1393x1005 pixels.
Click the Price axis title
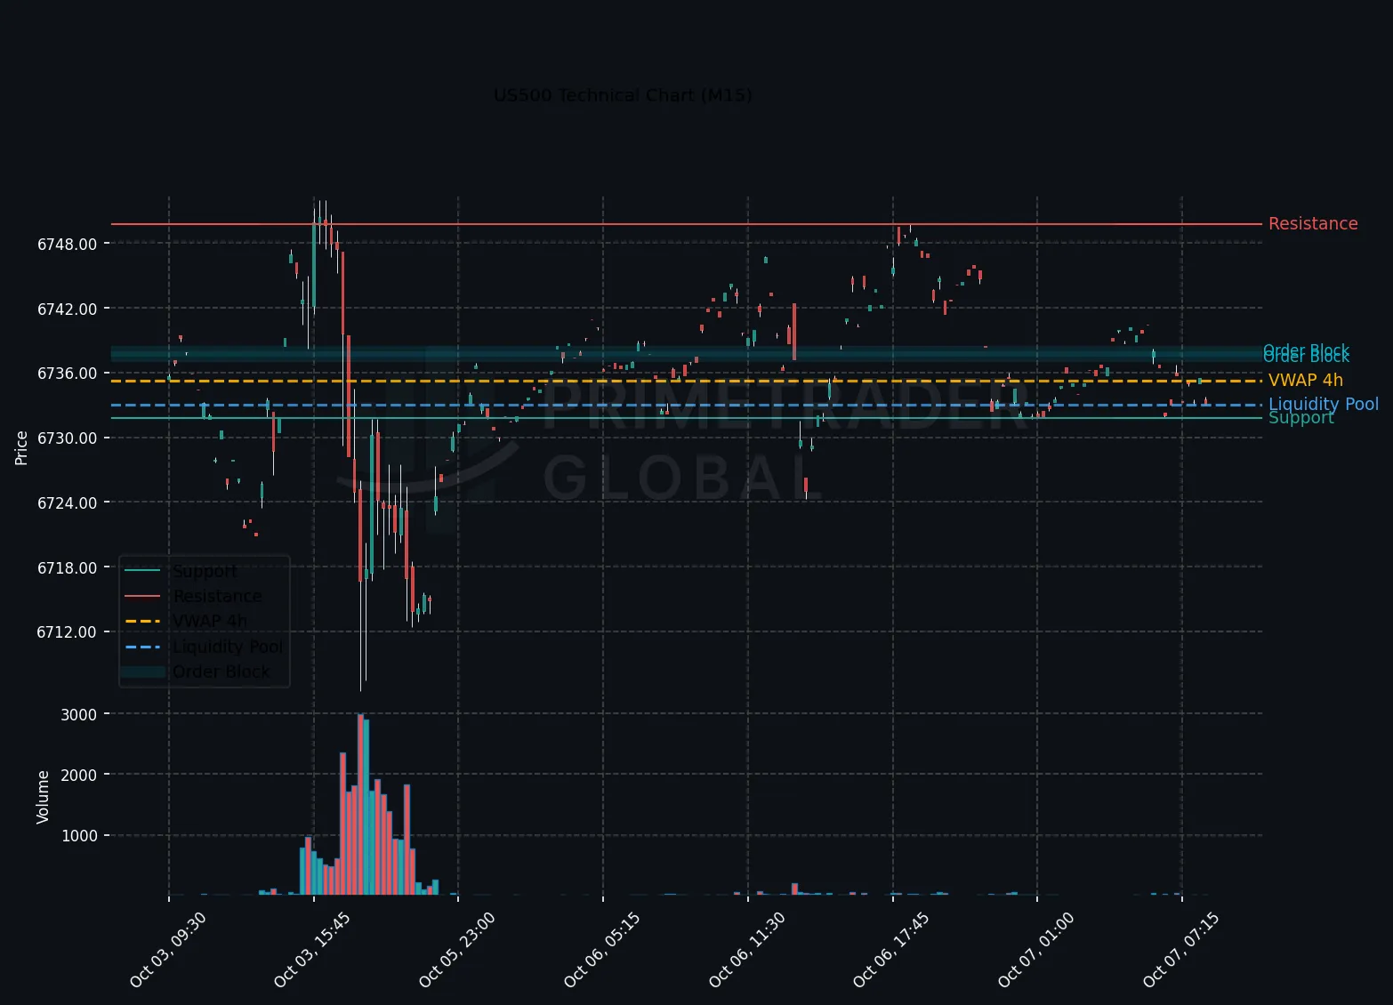coord(21,448)
